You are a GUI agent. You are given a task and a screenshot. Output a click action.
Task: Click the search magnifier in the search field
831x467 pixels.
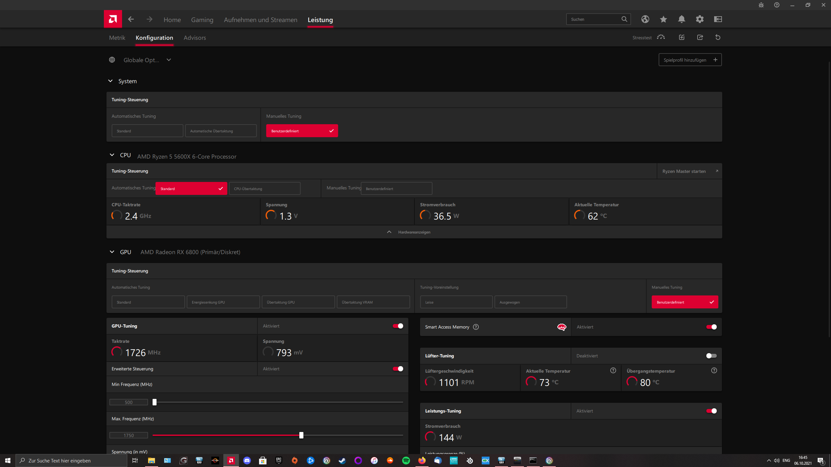pos(624,19)
